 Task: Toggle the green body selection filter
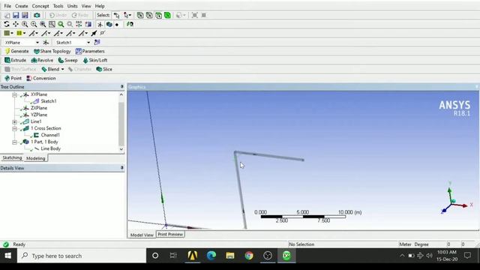click(167, 15)
